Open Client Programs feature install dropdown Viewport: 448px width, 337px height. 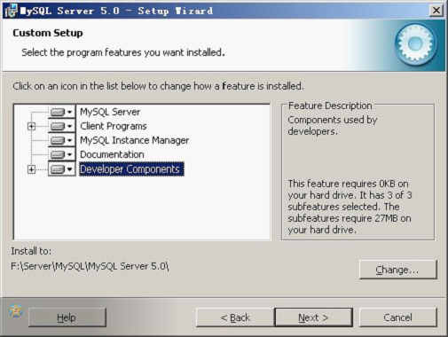click(62, 126)
